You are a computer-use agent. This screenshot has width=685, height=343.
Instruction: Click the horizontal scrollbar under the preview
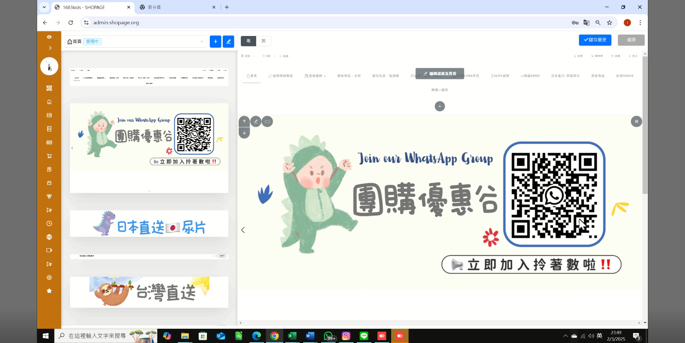(440, 323)
